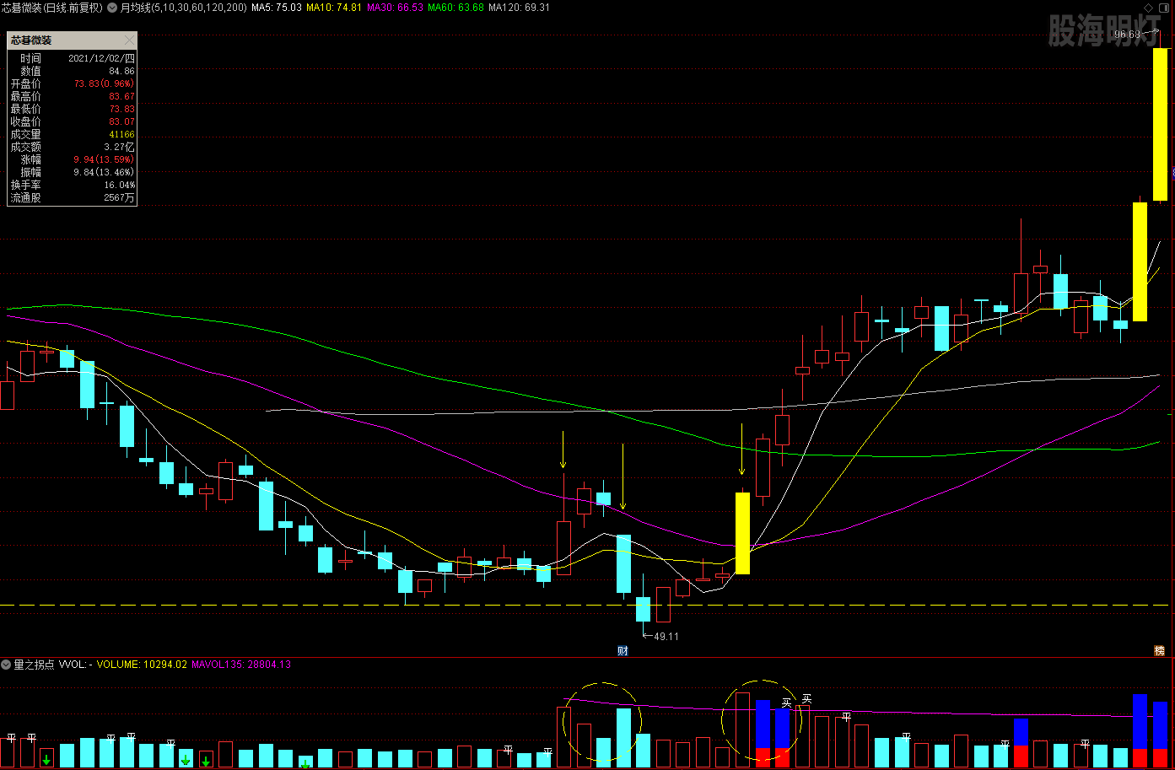Close the 芯碁微装 info panel
Screen dimensions: 1175x770
pos(128,40)
